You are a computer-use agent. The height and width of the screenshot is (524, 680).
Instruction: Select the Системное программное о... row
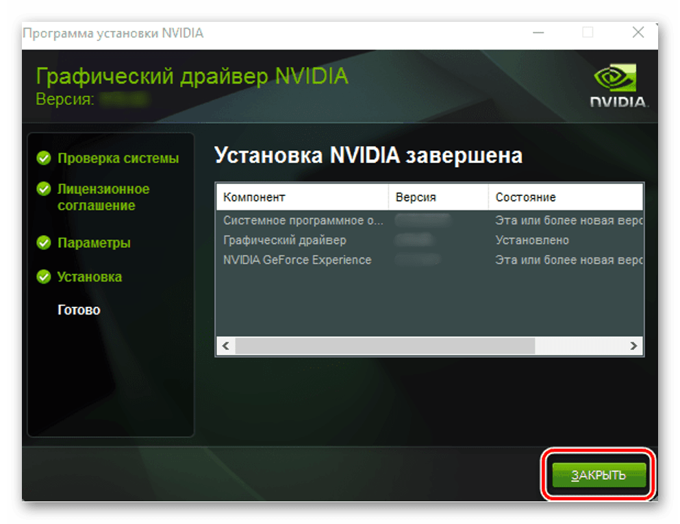(429, 221)
